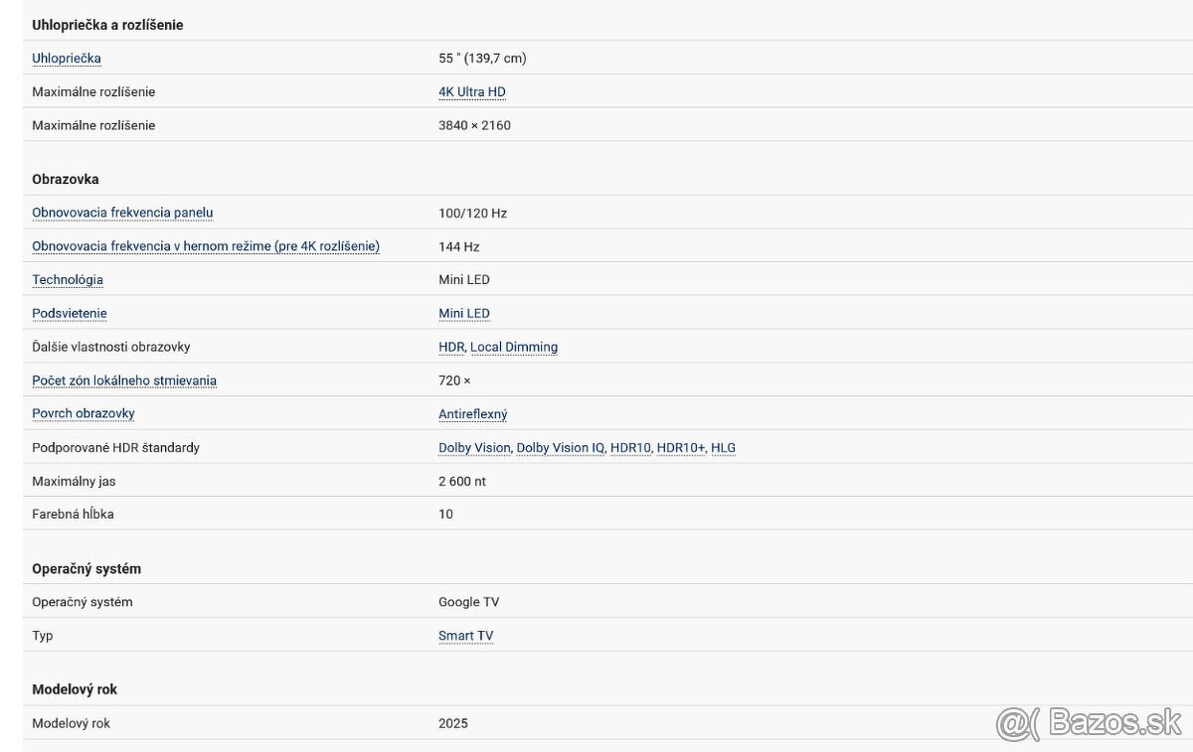Click the Bazos.sk watermark logo
This screenshot has width=1193, height=752.
(x=1089, y=723)
